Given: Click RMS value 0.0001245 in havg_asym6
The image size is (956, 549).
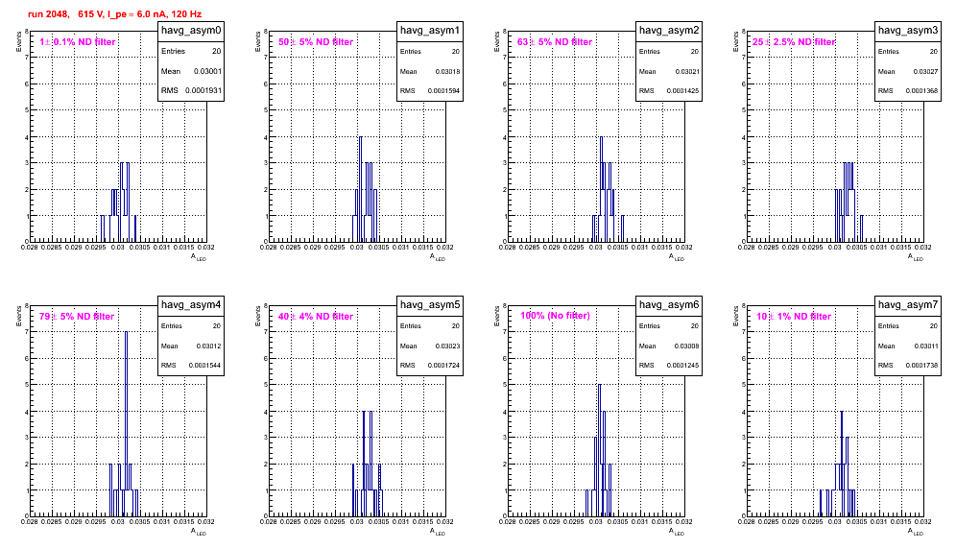Looking at the screenshot, I should coord(682,365).
